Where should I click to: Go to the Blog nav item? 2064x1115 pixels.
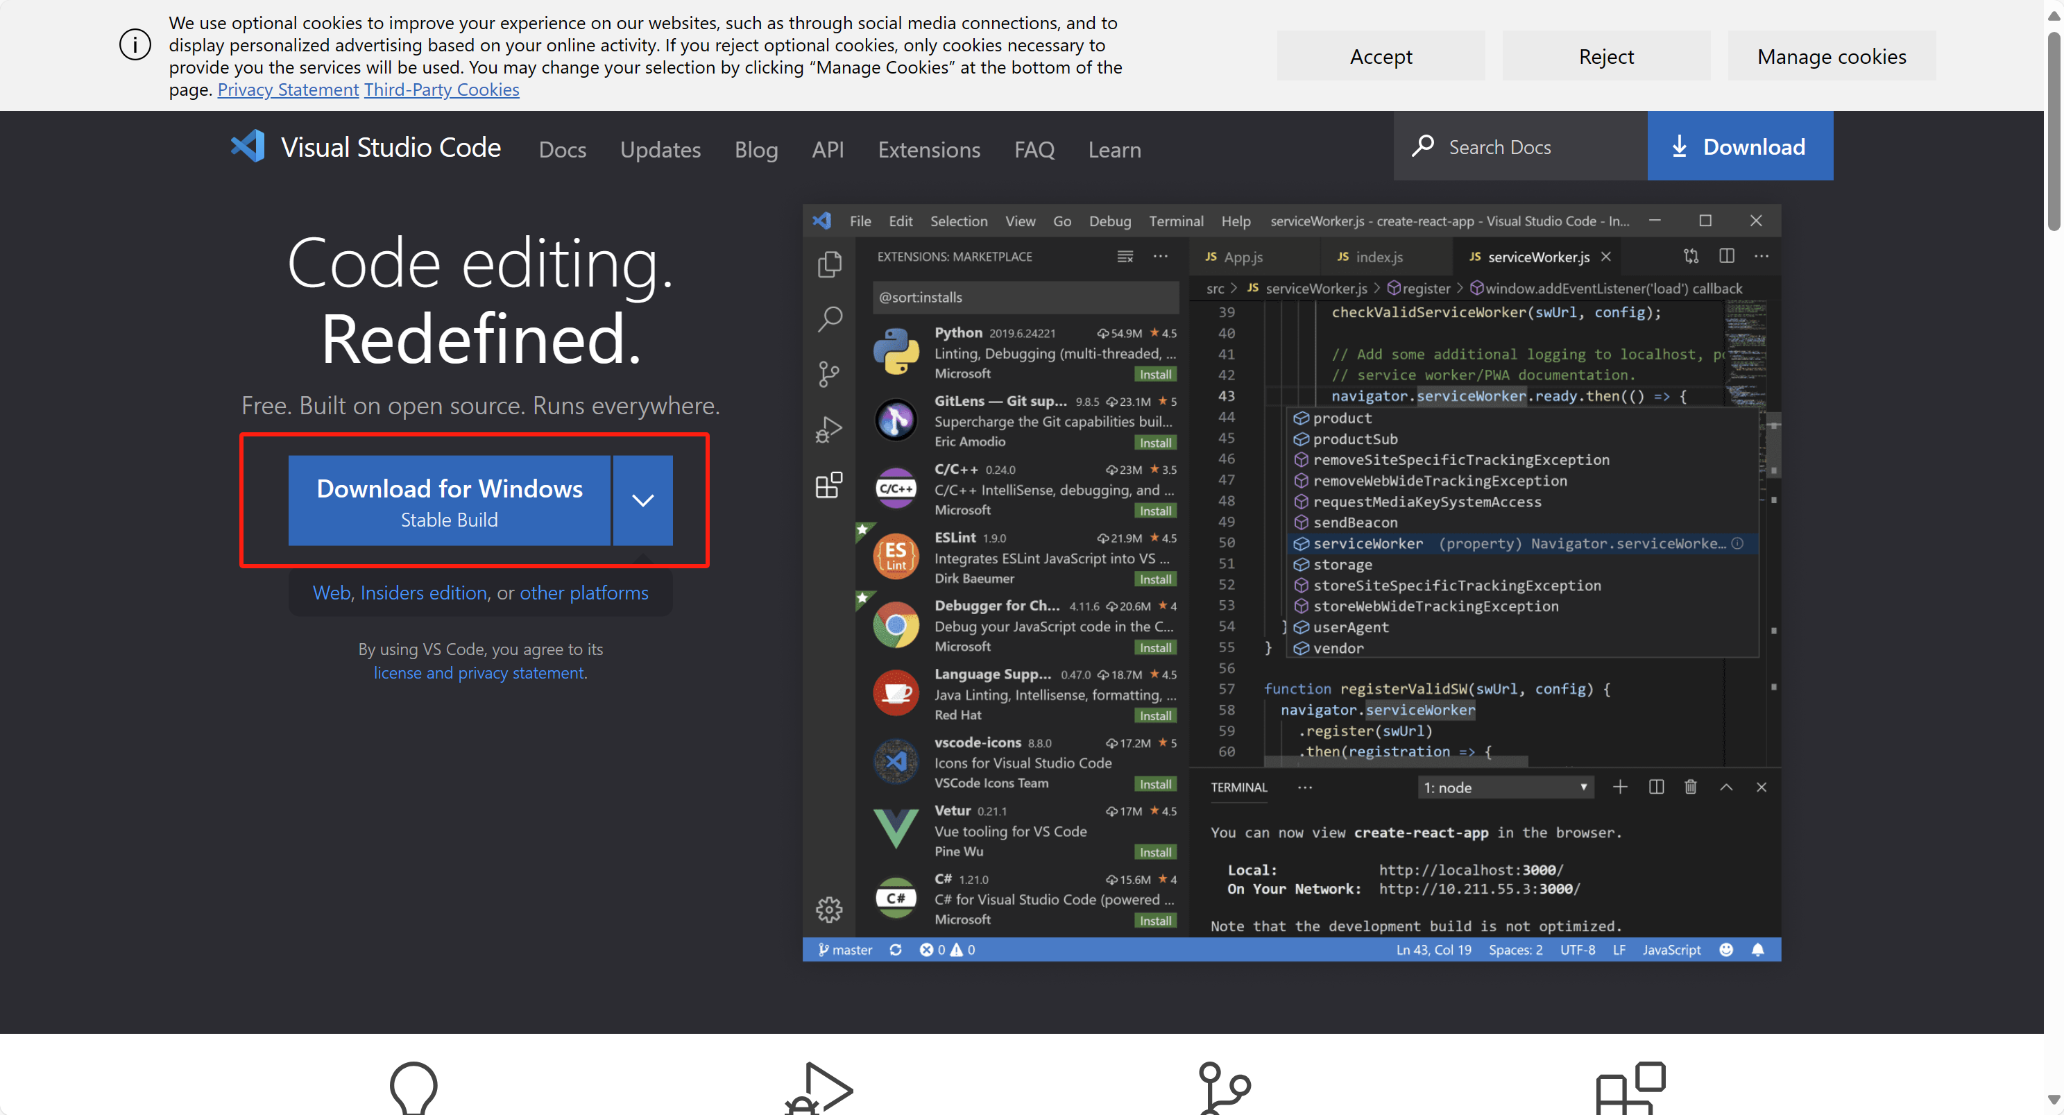pyautogui.click(x=756, y=149)
